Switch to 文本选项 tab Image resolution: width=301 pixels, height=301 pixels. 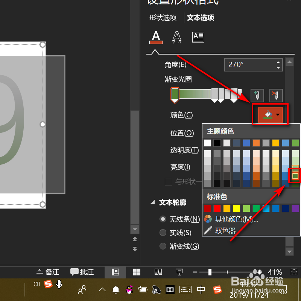[x=201, y=18]
